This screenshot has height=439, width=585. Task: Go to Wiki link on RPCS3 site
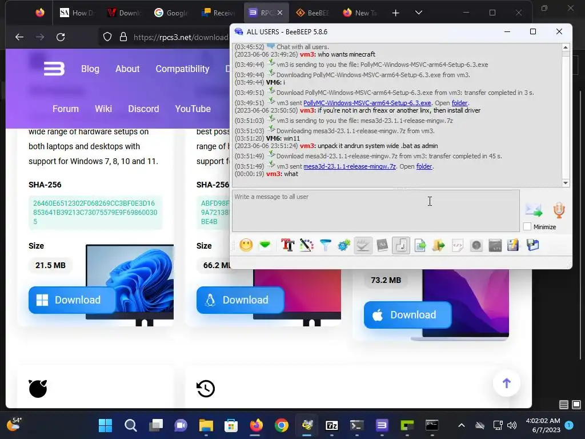tap(103, 109)
